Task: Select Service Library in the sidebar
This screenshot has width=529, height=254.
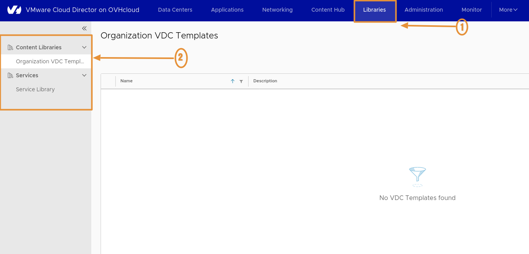Action: pyautogui.click(x=35, y=89)
